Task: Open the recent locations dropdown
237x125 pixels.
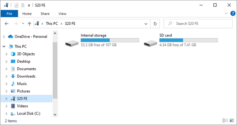Action: [x=23, y=23]
